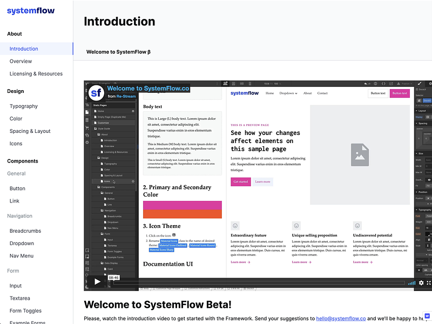
Task: Seek in the video progress bar
Action: pos(259,283)
